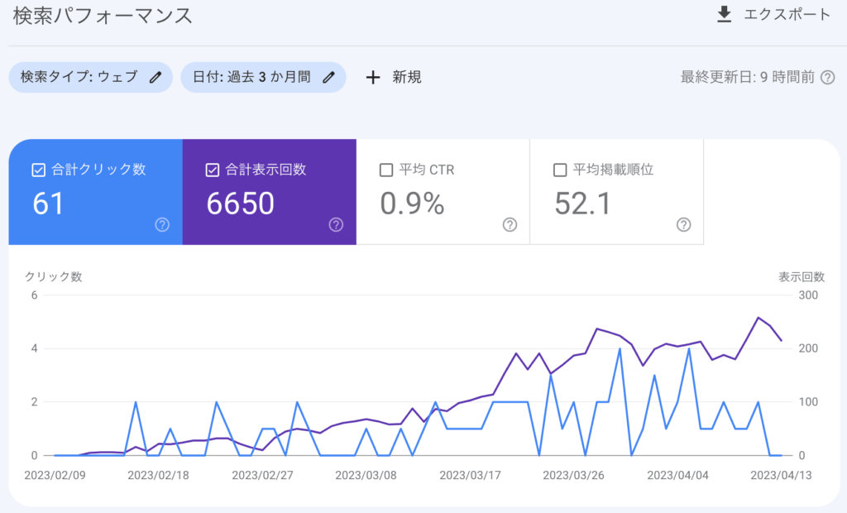Click the 2023/04/04 date label
The width and height of the screenshot is (847, 513).
click(x=678, y=476)
